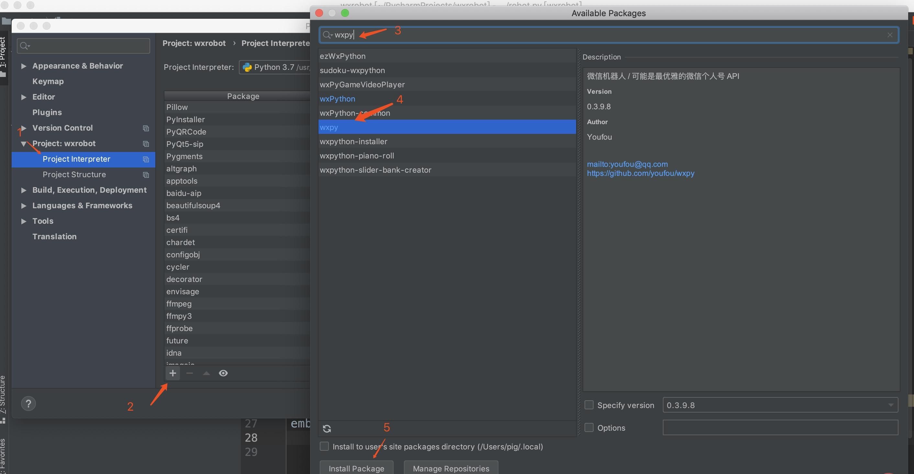The height and width of the screenshot is (474, 914).
Task: Enable the Specify version checkbox
Action: pyautogui.click(x=589, y=405)
